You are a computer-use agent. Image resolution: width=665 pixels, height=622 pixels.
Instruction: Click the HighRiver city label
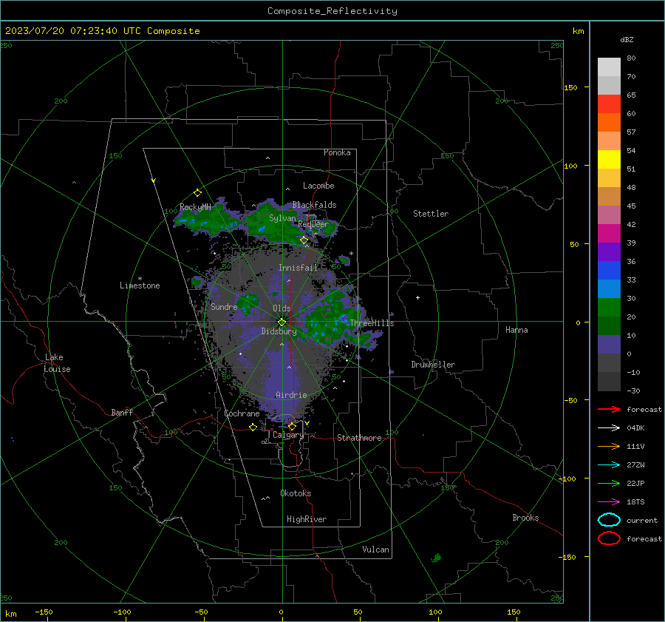tap(306, 519)
